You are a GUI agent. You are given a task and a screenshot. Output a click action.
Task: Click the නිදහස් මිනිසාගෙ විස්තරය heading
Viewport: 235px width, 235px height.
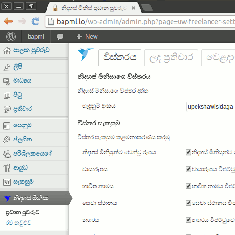[x=114, y=77]
